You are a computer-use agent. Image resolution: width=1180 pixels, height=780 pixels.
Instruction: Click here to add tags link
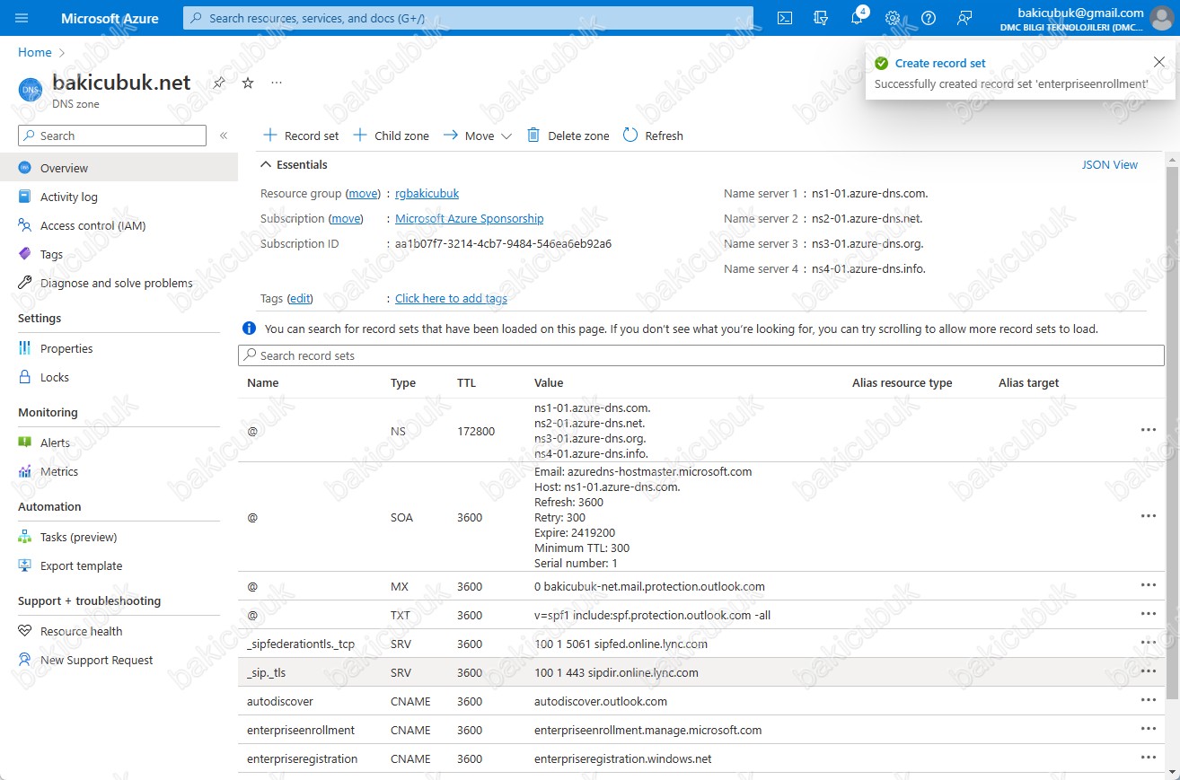[451, 298]
